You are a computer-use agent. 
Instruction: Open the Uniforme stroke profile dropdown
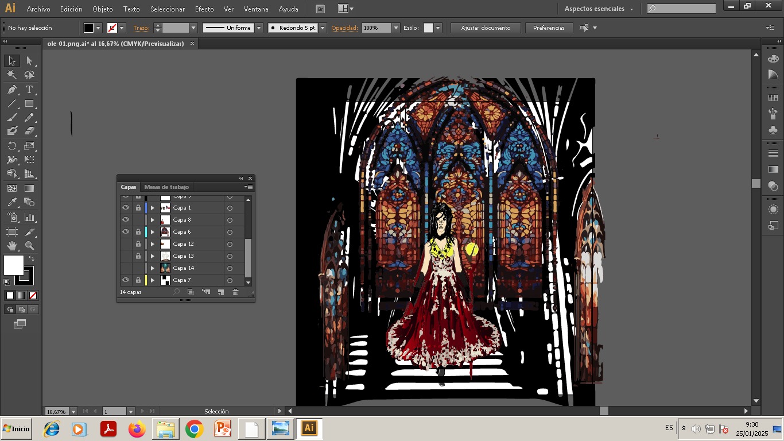click(259, 28)
